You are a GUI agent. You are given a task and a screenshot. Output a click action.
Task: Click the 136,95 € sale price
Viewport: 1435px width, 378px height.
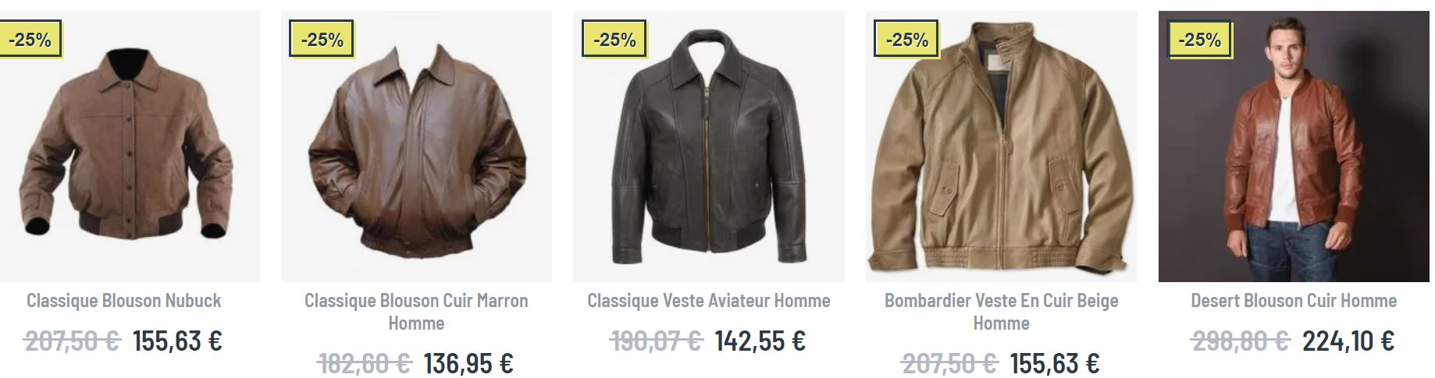pyautogui.click(x=468, y=363)
